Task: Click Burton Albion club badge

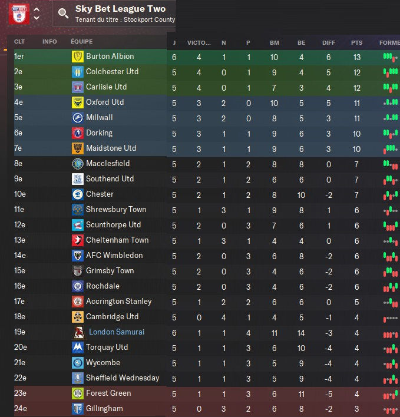Action: [x=77, y=57]
